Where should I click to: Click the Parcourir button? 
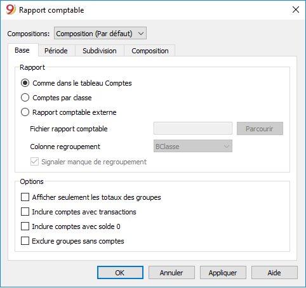pos(260,128)
